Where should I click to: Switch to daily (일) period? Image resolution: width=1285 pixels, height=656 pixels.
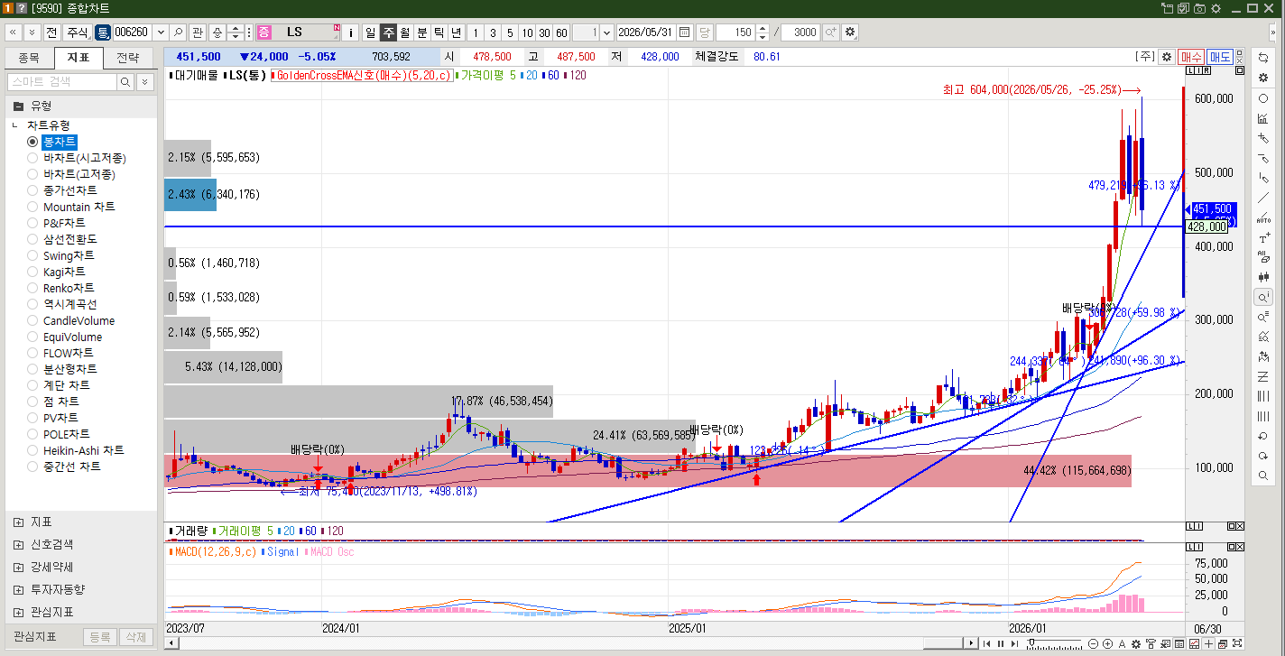pyautogui.click(x=370, y=32)
